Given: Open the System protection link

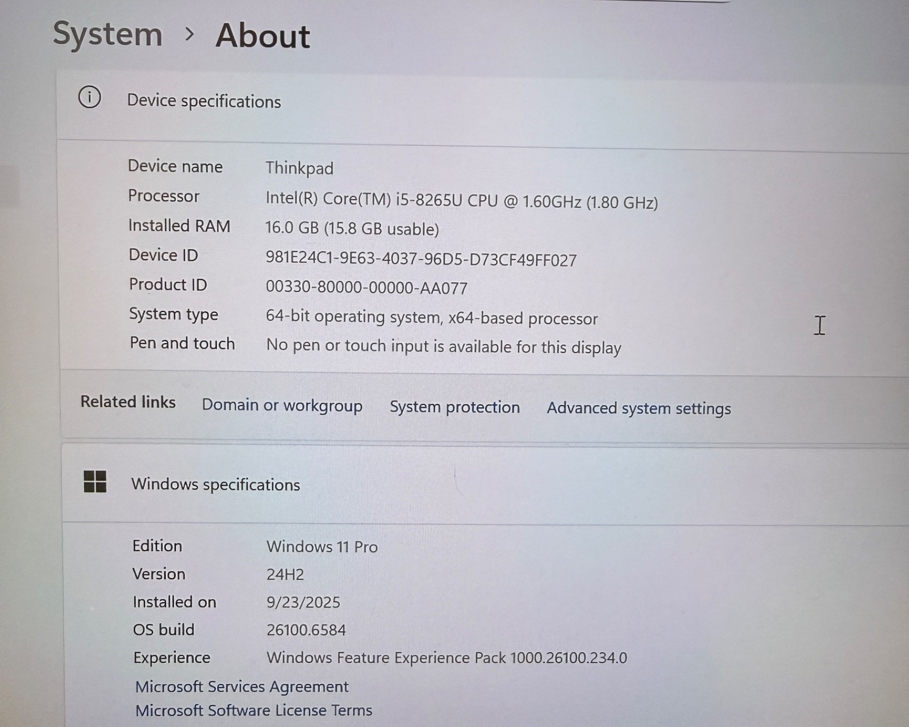Looking at the screenshot, I should pos(454,407).
